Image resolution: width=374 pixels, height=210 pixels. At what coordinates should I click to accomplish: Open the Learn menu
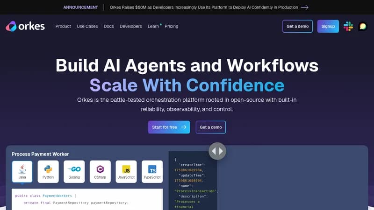(x=153, y=26)
